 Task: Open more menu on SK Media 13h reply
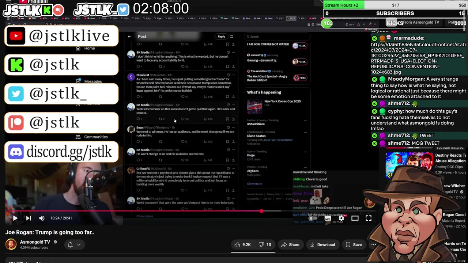click(233, 105)
